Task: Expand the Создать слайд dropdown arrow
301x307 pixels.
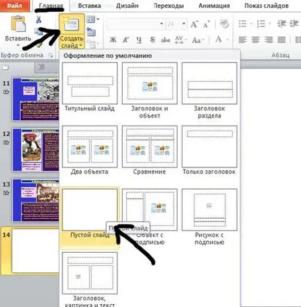Action: click(80, 46)
